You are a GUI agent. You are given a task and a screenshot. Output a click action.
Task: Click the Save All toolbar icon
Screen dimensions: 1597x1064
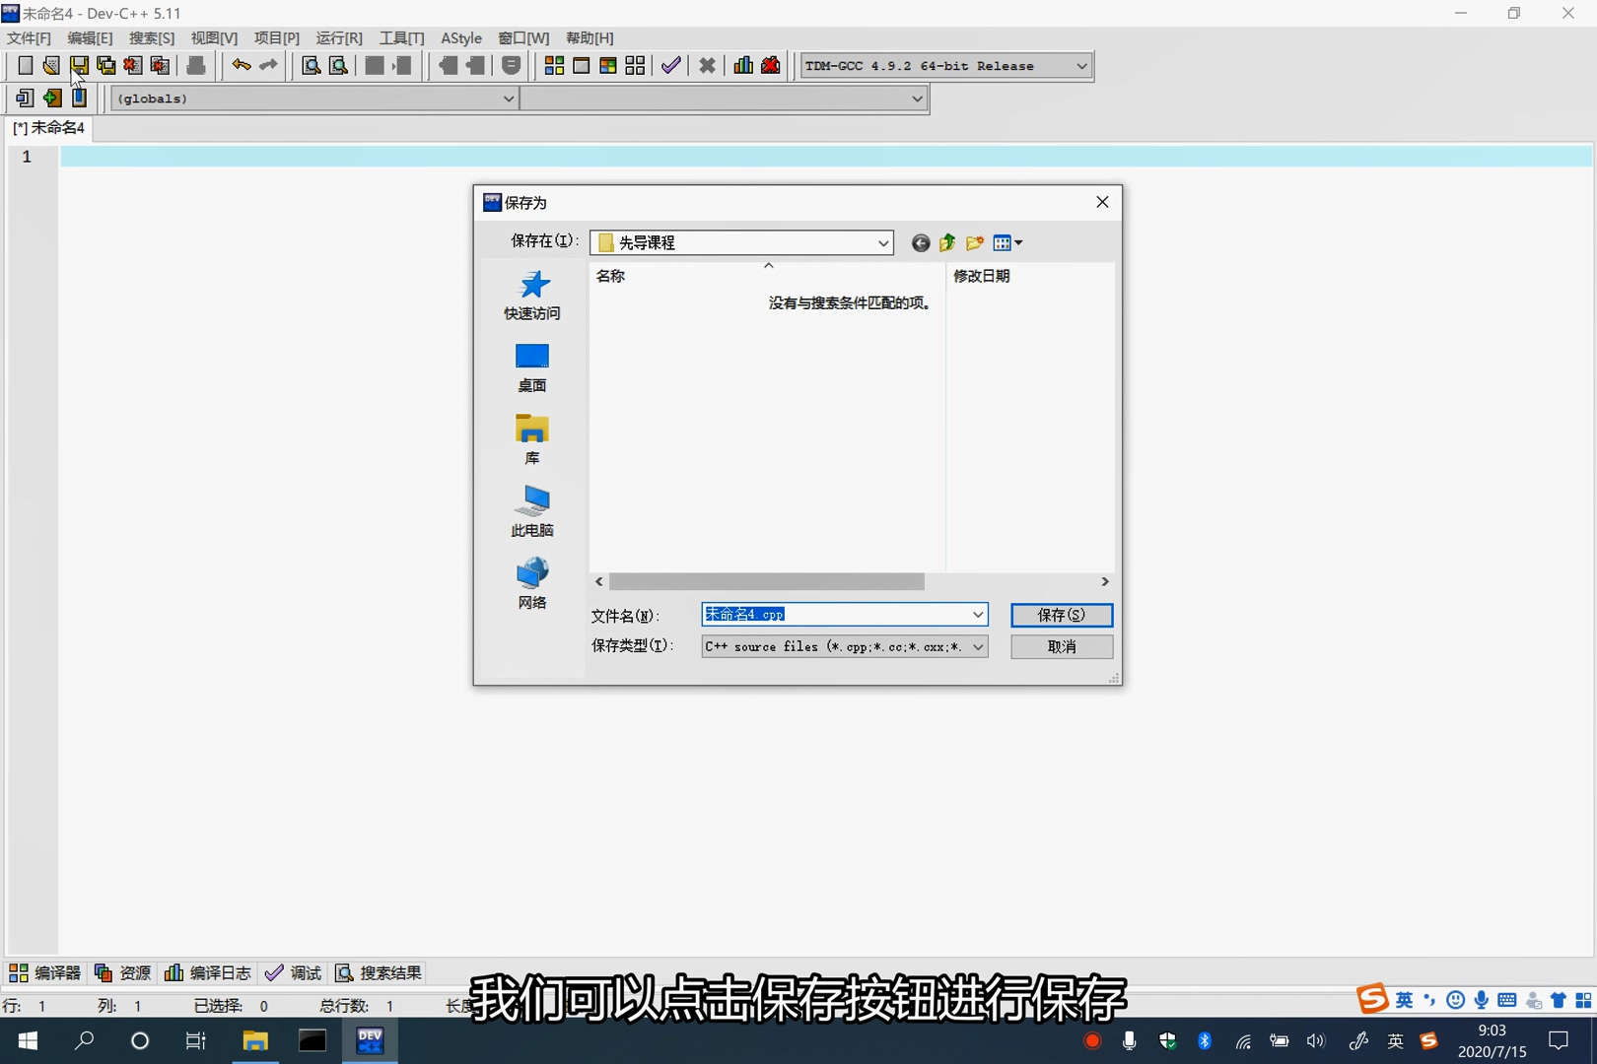tap(105, 66)
